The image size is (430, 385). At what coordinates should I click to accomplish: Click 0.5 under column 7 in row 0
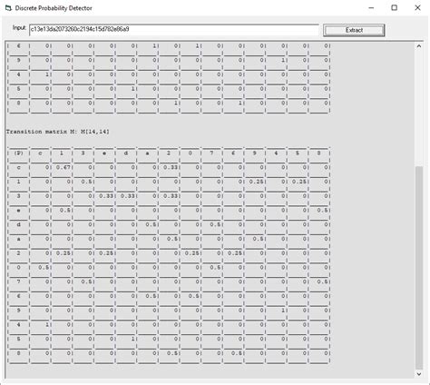click(x=215, y=267)
